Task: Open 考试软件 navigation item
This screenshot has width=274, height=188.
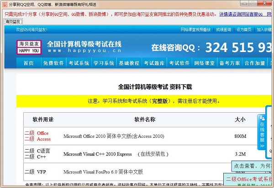Action: [x=179, y=63]
